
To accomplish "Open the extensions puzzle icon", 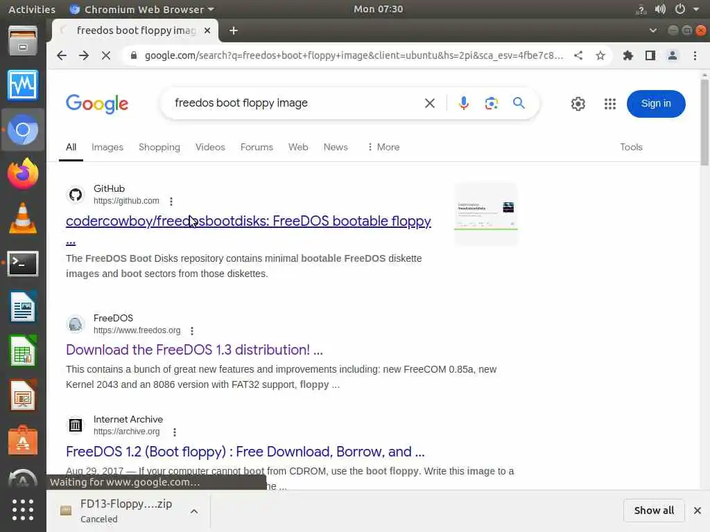I will (x=627, y=55).
